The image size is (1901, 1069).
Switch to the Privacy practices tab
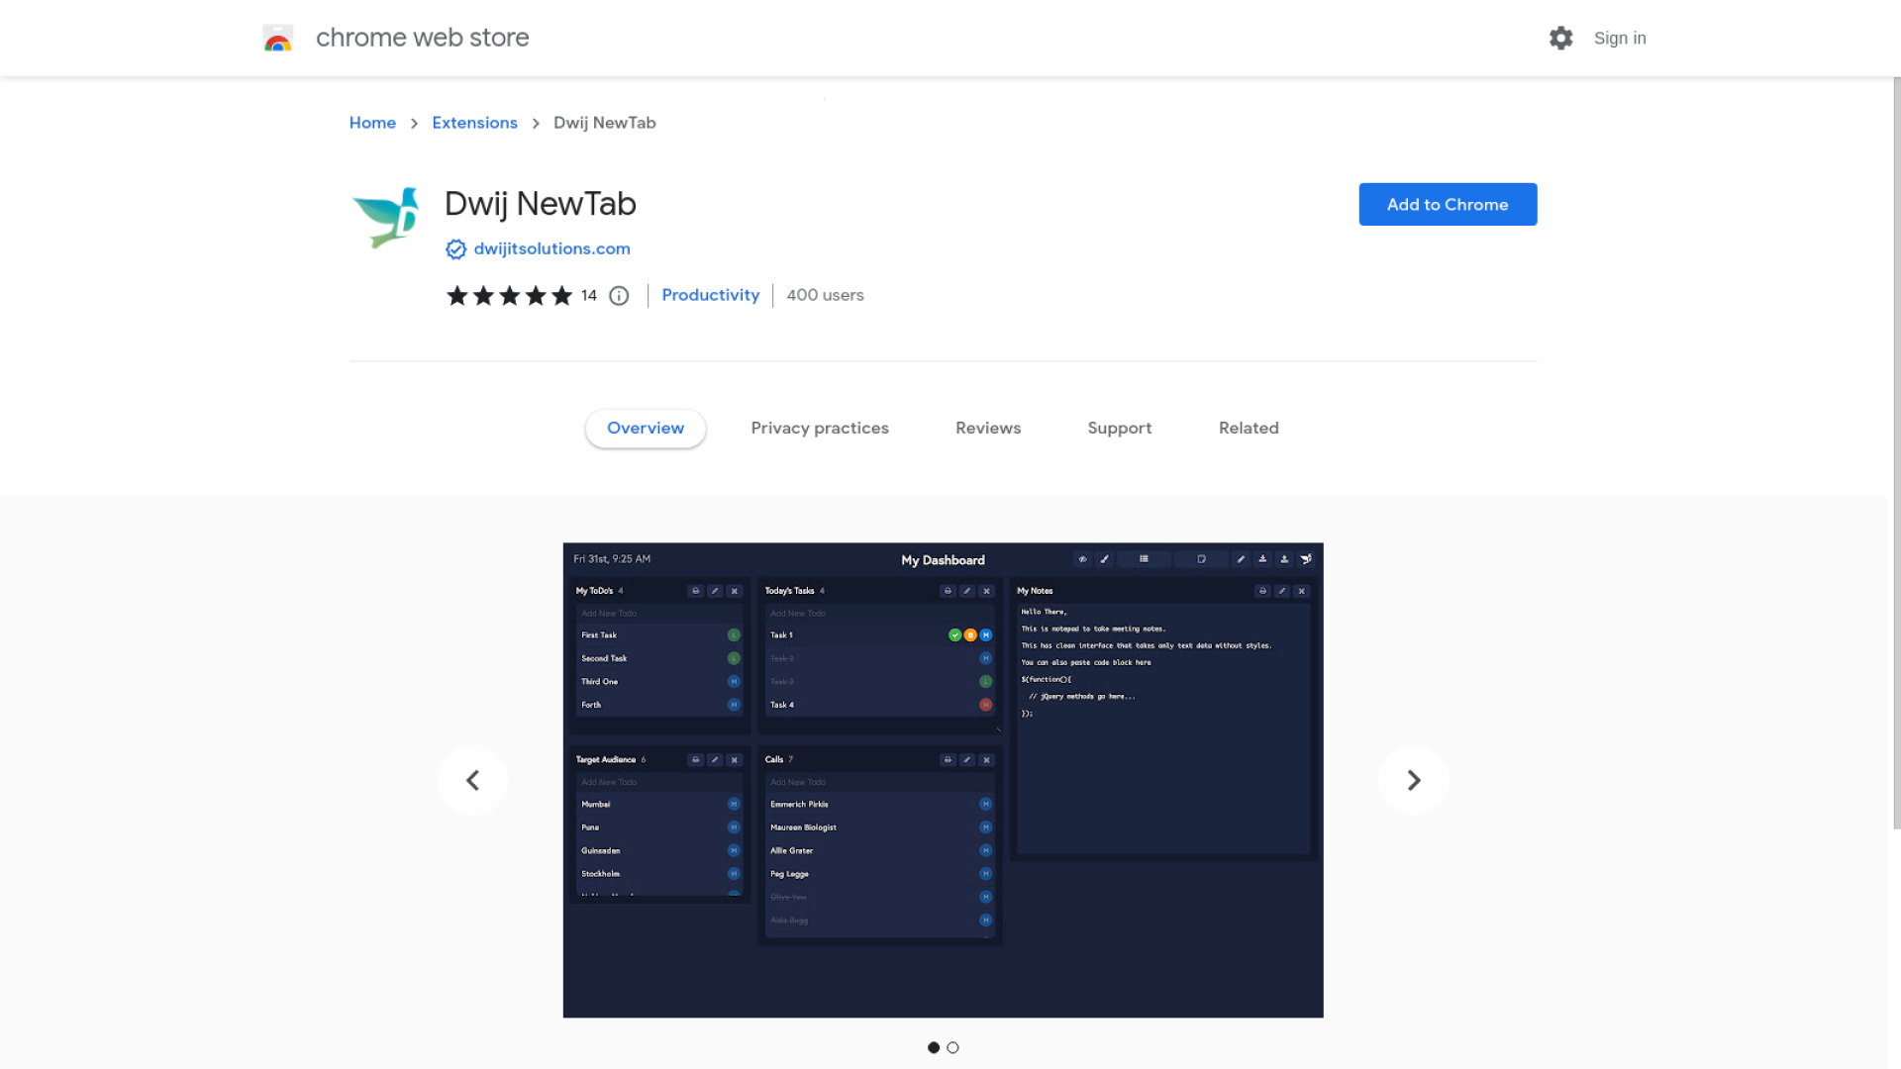(819, 428)
